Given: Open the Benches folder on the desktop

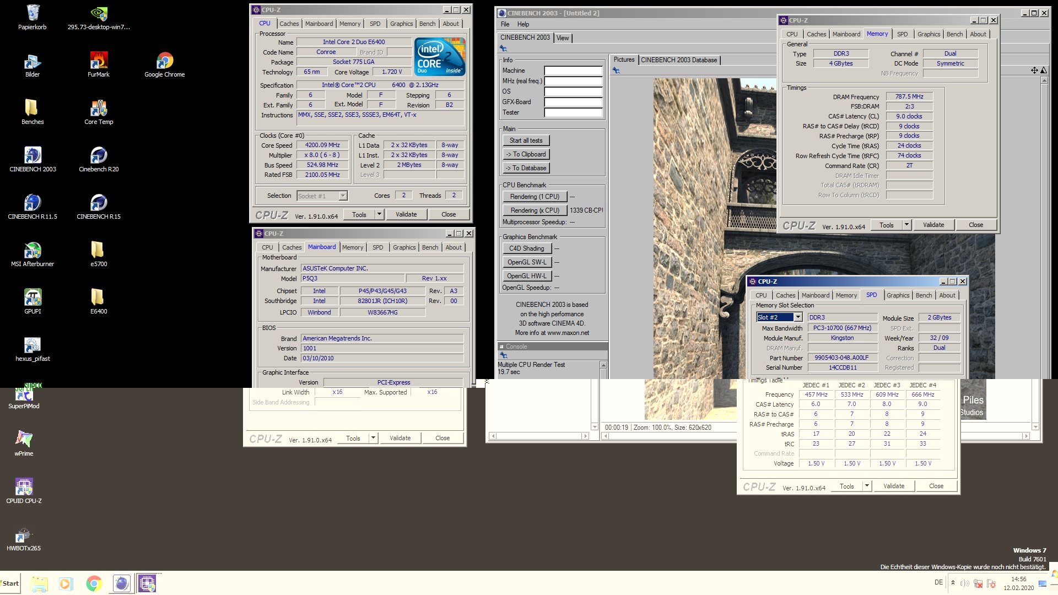Looking at the screenshot, I should tap(33, 112).
